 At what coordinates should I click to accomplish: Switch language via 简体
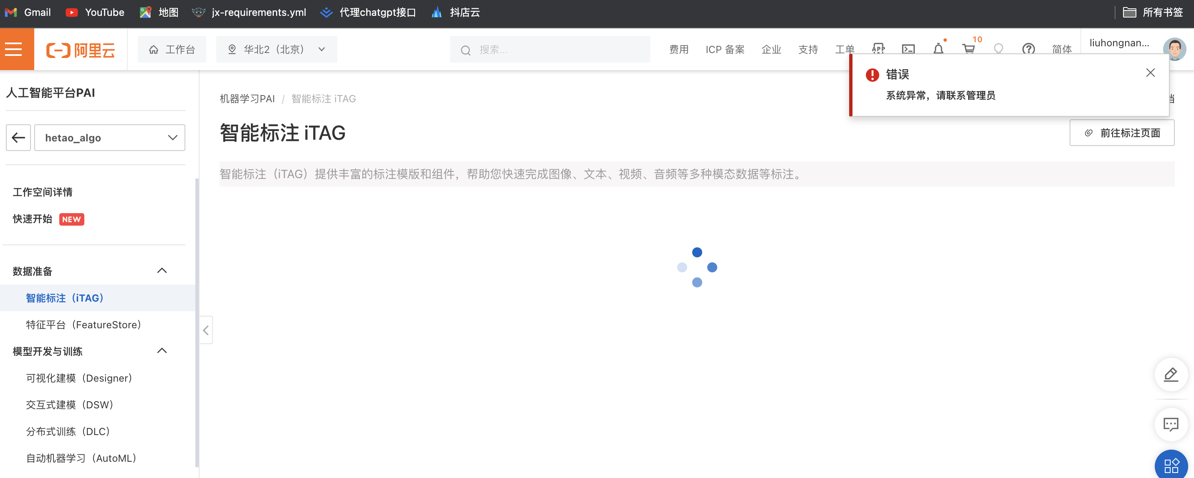click(x=1062, y=50)
